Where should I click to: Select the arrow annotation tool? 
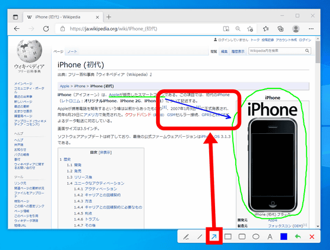point(214,236)
